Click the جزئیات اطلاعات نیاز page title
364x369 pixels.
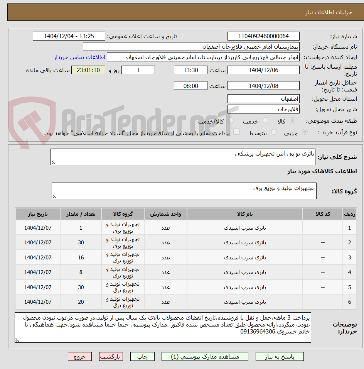pos(329,12)
